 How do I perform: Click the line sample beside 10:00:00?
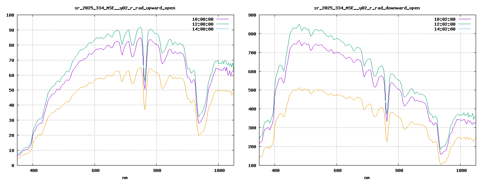click(x=223, y=19)
